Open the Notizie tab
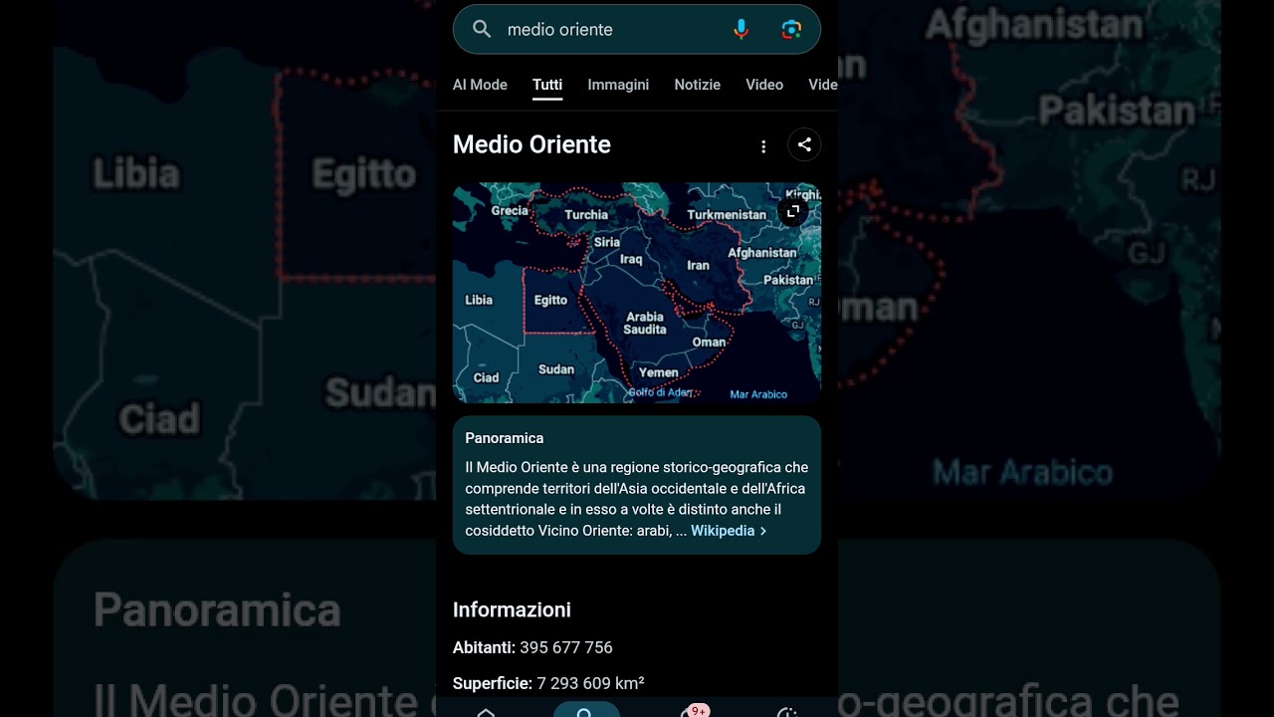The height and width of the screenshot is (717, 1274). point(697,85)
